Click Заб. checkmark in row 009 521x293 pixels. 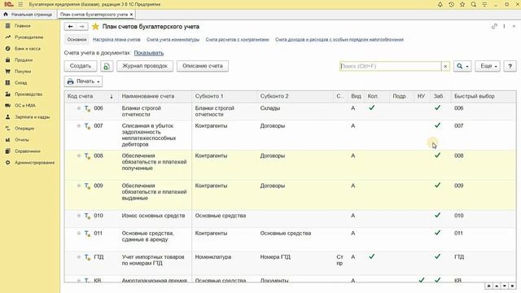coord(437,185)
